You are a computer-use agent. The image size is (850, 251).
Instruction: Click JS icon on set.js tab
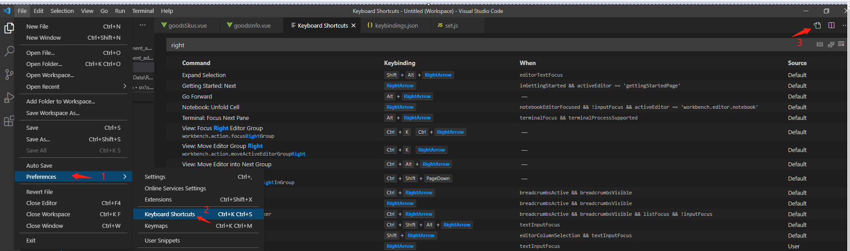440,25
